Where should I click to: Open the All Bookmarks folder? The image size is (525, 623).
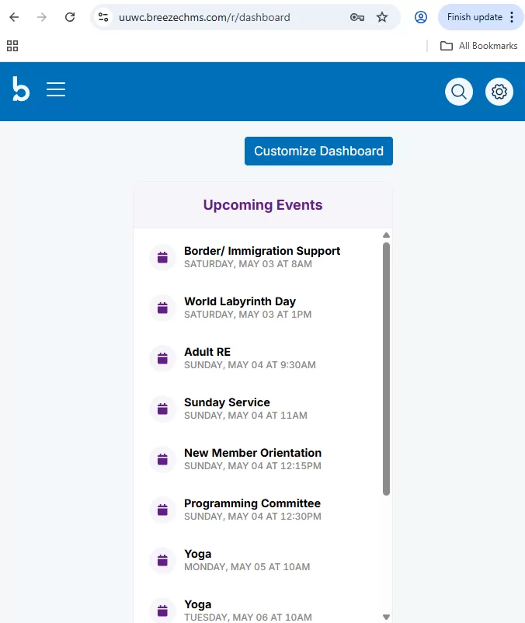click(x=479, y=46)
